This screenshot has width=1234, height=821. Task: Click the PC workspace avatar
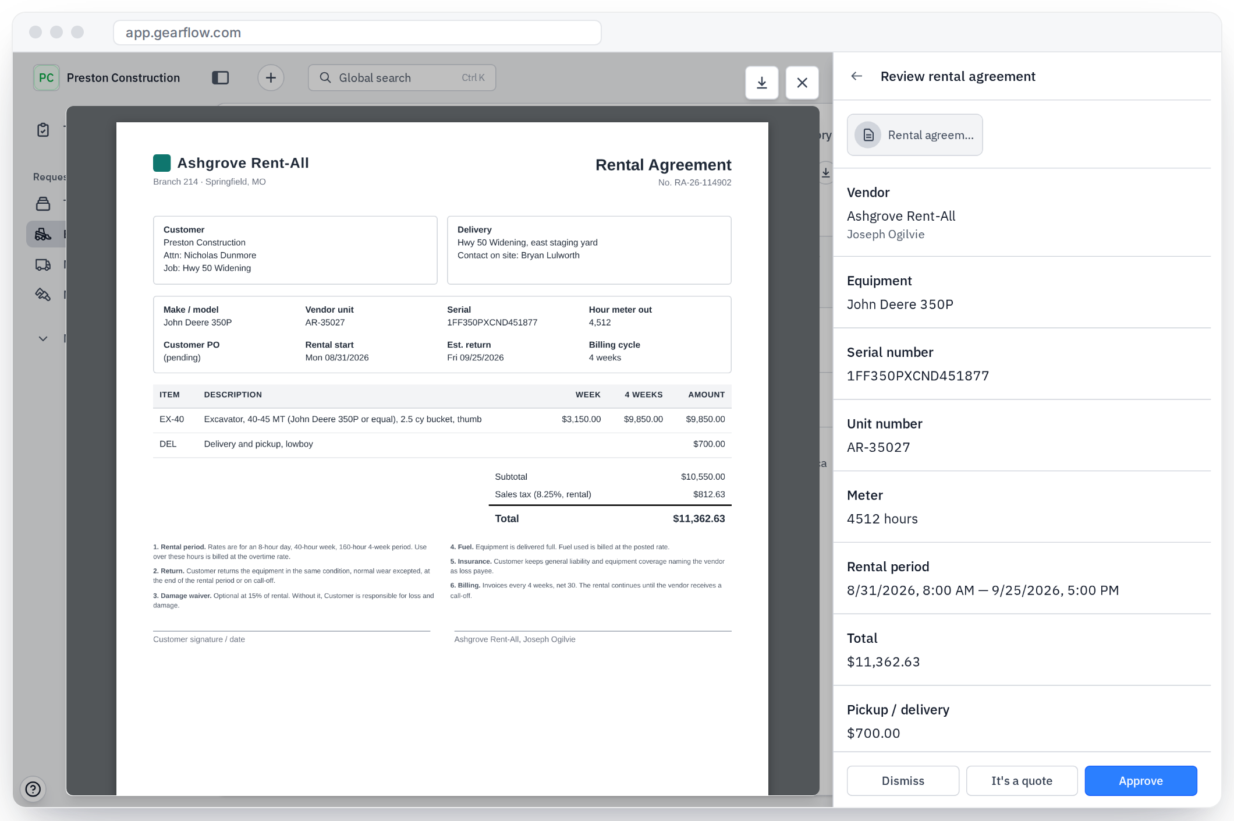click(x=46, y=77)
